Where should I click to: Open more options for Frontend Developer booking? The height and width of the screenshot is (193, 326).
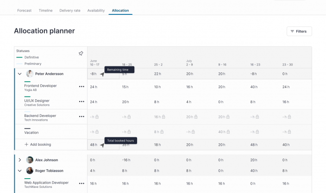point(81,87)
